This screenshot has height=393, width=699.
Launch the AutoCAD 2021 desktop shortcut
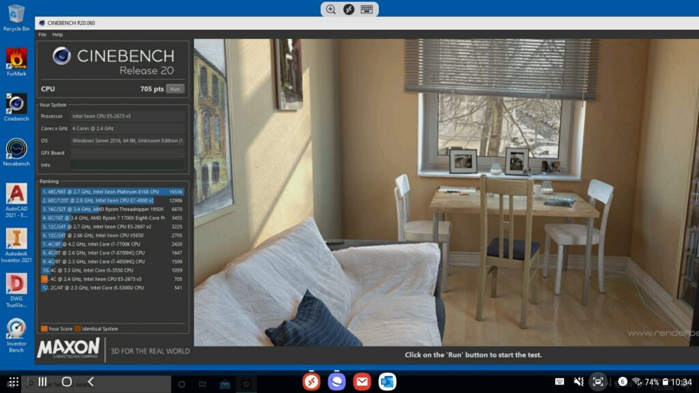tap(16, 201)
